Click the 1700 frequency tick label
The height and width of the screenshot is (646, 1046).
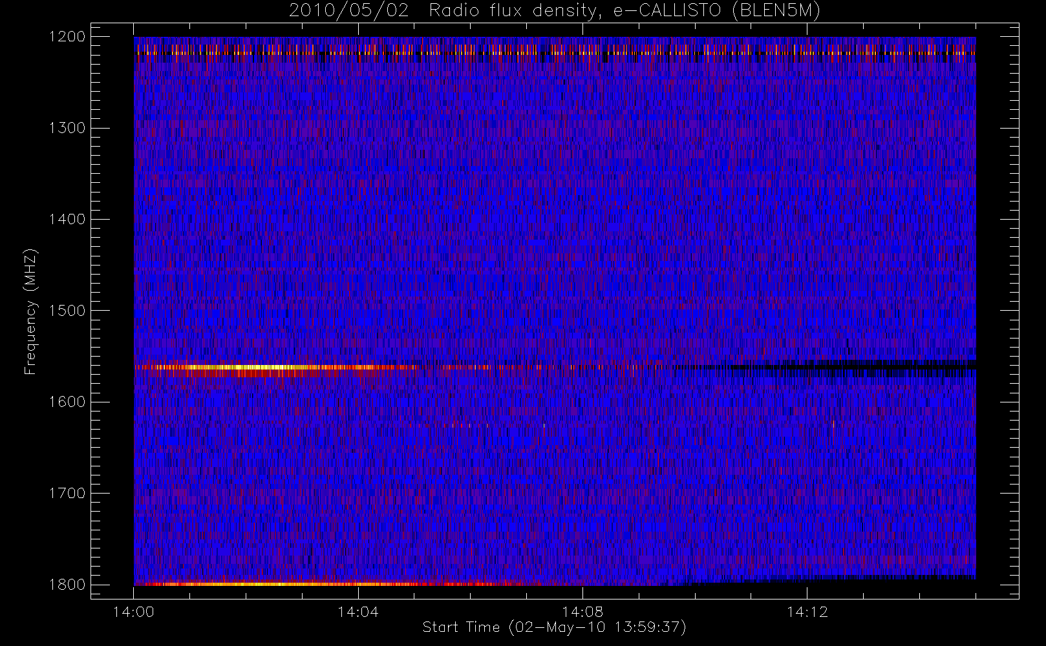[67, 494]
